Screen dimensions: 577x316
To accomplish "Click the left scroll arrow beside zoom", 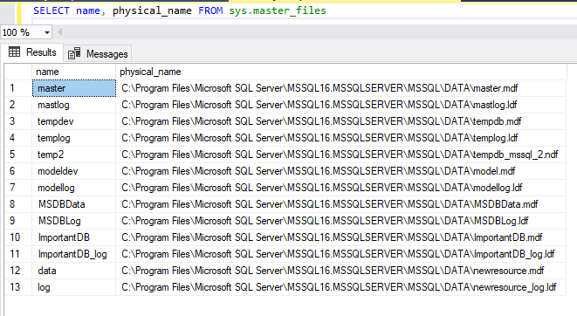I will pyautogui.click(x=59, y=32).
